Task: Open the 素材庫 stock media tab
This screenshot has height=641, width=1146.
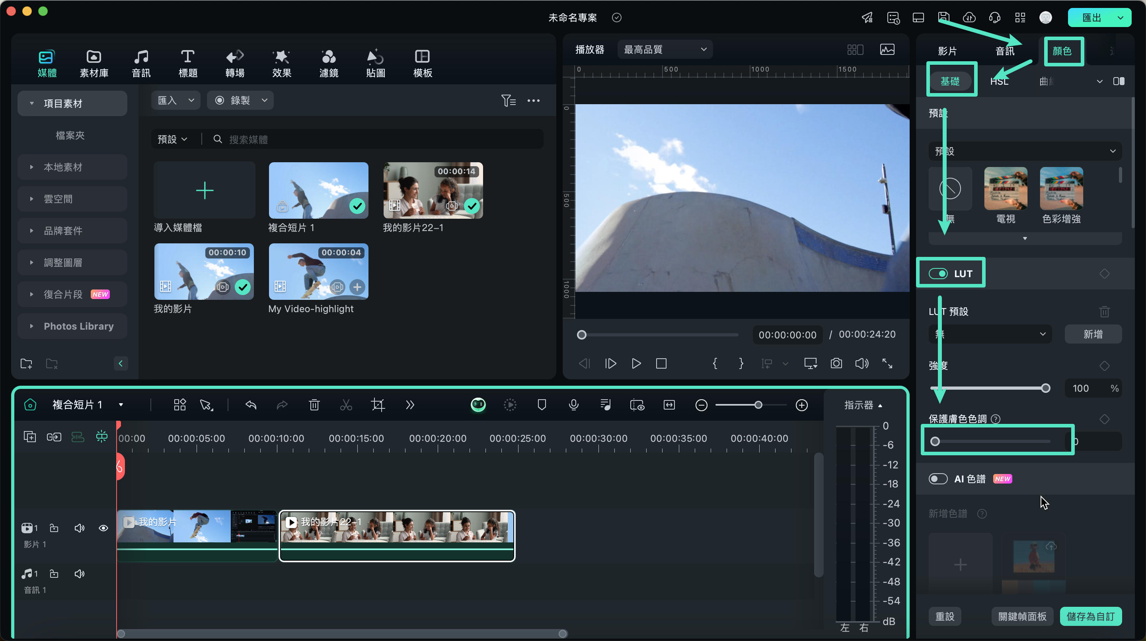Action: point(94,64)
